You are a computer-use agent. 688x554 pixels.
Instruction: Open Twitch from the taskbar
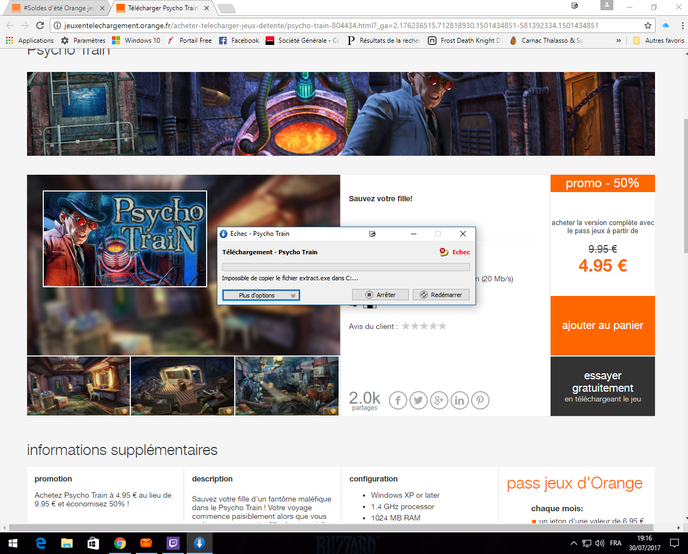173,543
